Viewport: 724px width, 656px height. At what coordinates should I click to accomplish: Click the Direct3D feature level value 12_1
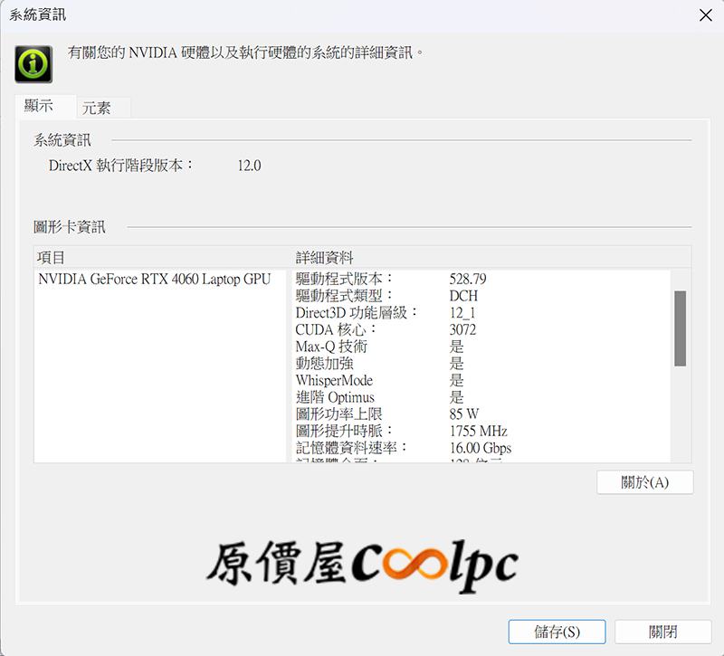(462, 313)
